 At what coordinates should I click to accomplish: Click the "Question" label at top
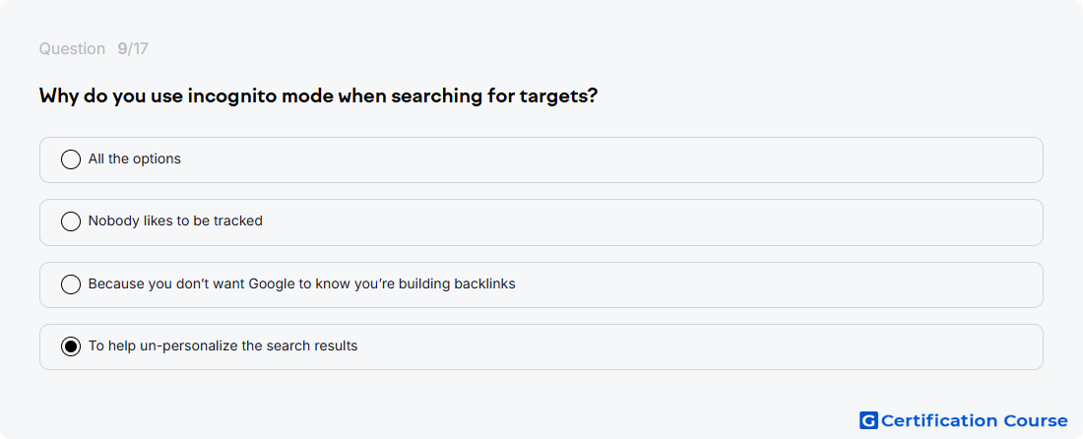point(72,49)
